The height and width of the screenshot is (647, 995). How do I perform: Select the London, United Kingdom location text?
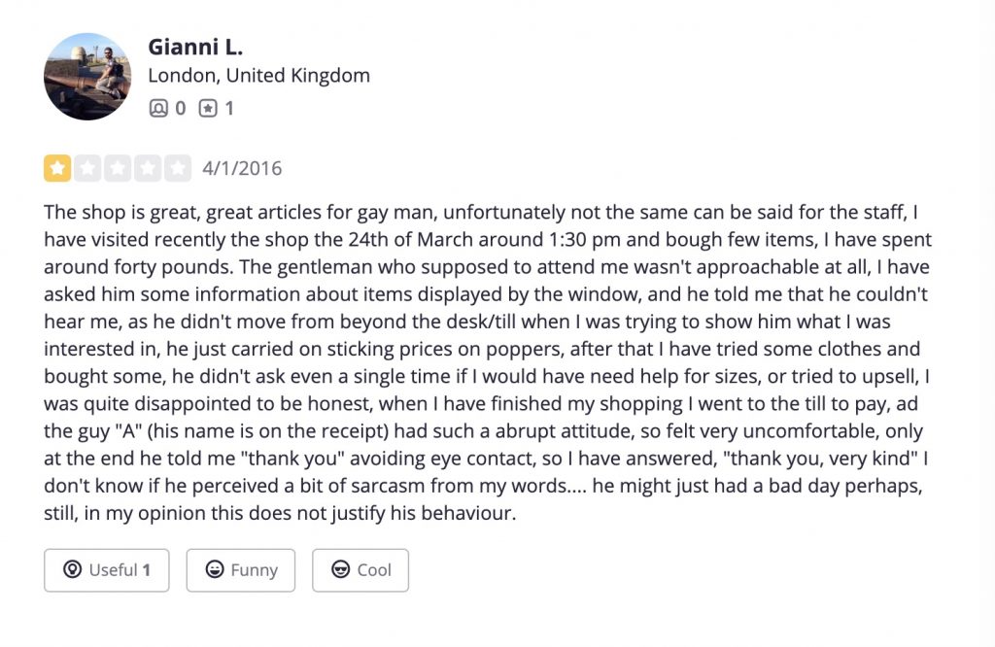258,76
